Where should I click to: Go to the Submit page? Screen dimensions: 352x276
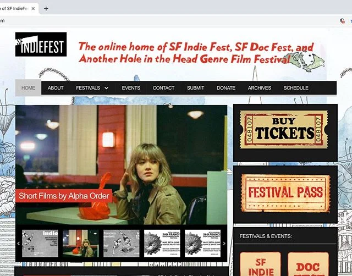pyautogui.click(x=196, y=88)
